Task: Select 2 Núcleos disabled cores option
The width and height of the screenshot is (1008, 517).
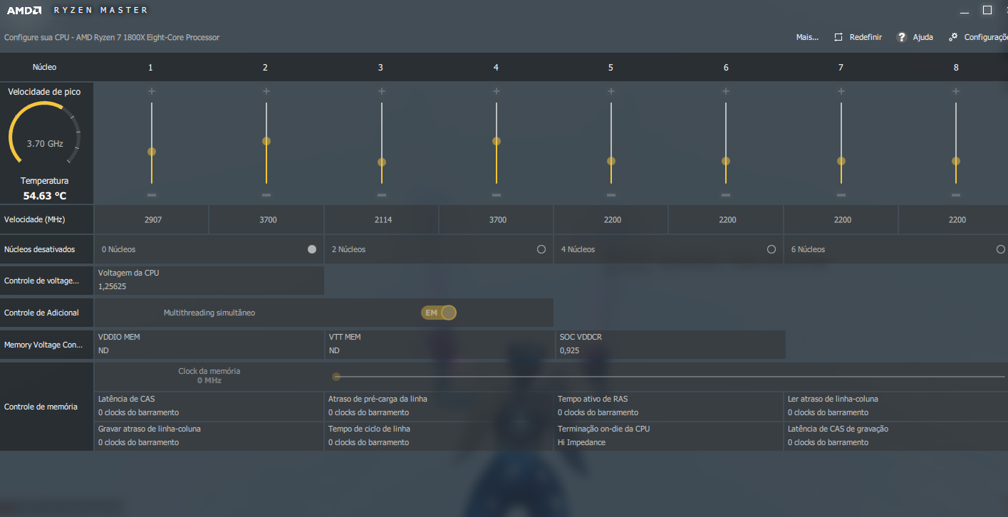Action: click(541, 249)
